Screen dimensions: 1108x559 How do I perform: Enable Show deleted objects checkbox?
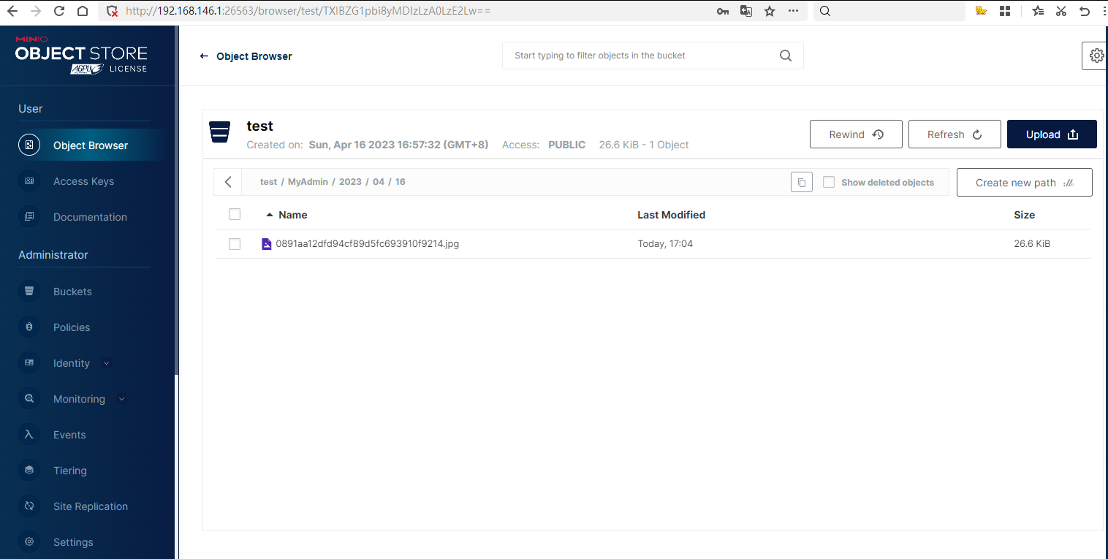pyautogui.click(x=829, y=182)
